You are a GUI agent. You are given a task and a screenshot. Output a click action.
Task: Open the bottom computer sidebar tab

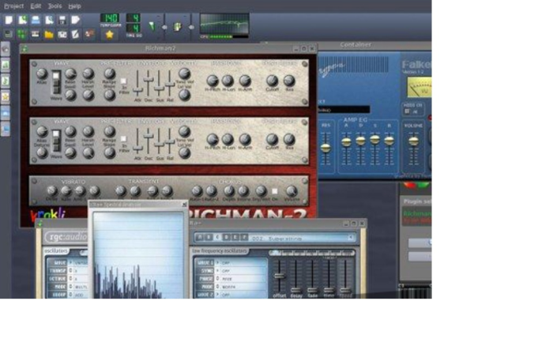tap(6, 129)
